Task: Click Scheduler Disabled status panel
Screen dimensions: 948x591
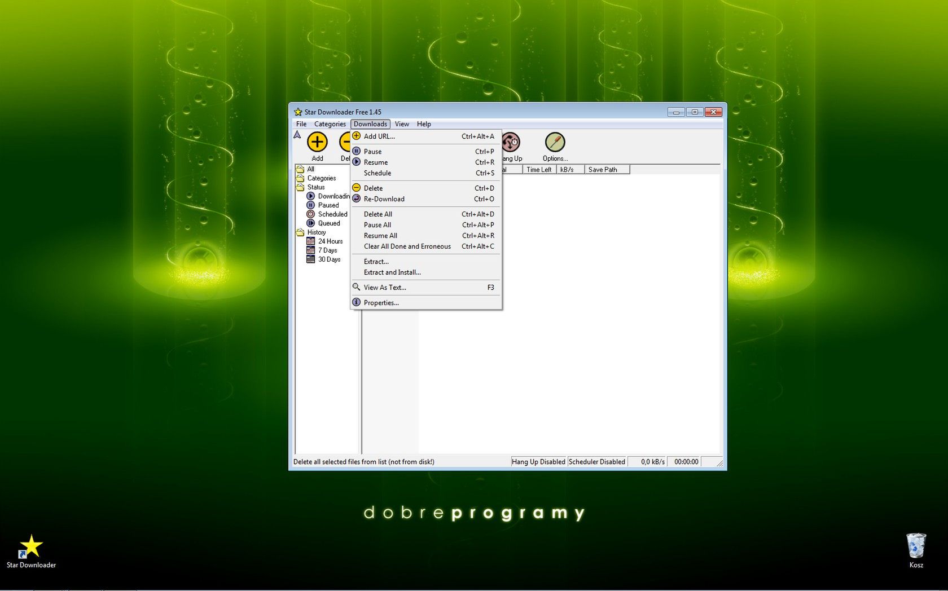Action: [597, 462]
